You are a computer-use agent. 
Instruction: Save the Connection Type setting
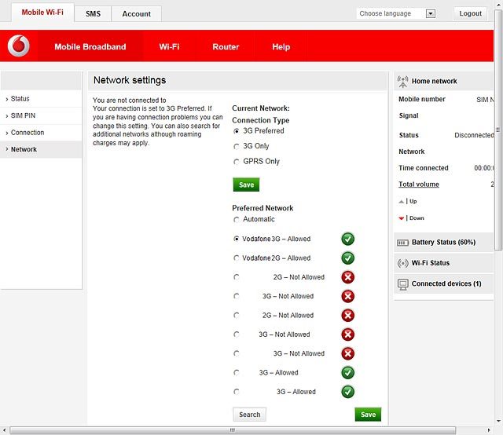(246, 185)
